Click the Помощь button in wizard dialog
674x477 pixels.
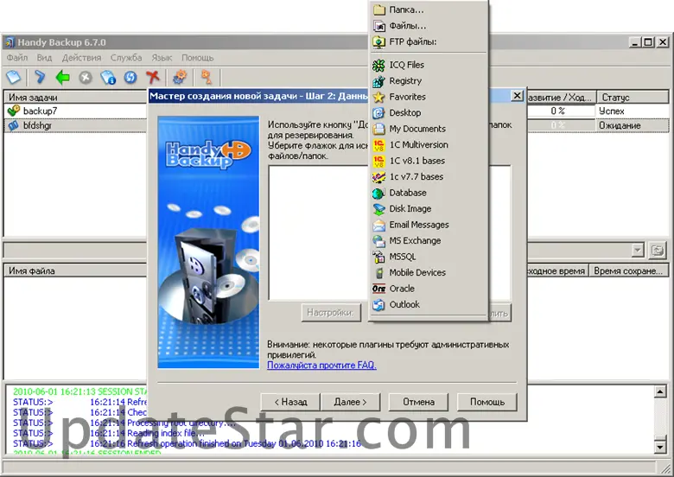487,402
